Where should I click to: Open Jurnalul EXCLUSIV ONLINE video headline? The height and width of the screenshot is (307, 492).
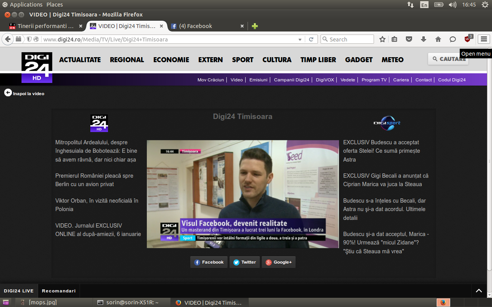98,230
